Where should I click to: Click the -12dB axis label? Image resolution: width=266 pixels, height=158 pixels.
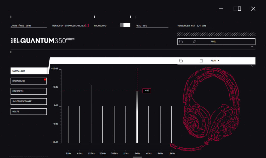(55, 142)
